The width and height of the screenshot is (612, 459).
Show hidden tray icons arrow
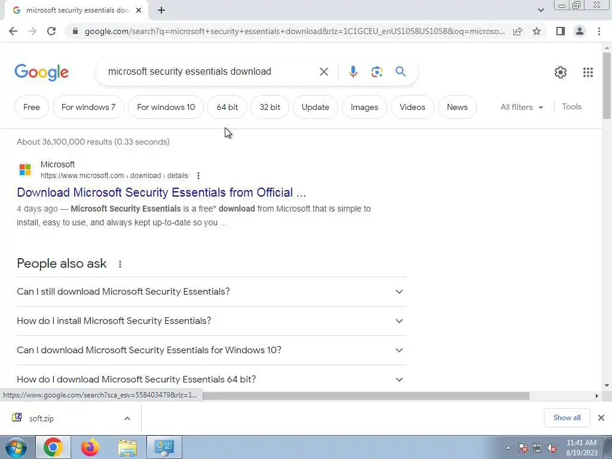pyautogui.click(x=508, y=448)
